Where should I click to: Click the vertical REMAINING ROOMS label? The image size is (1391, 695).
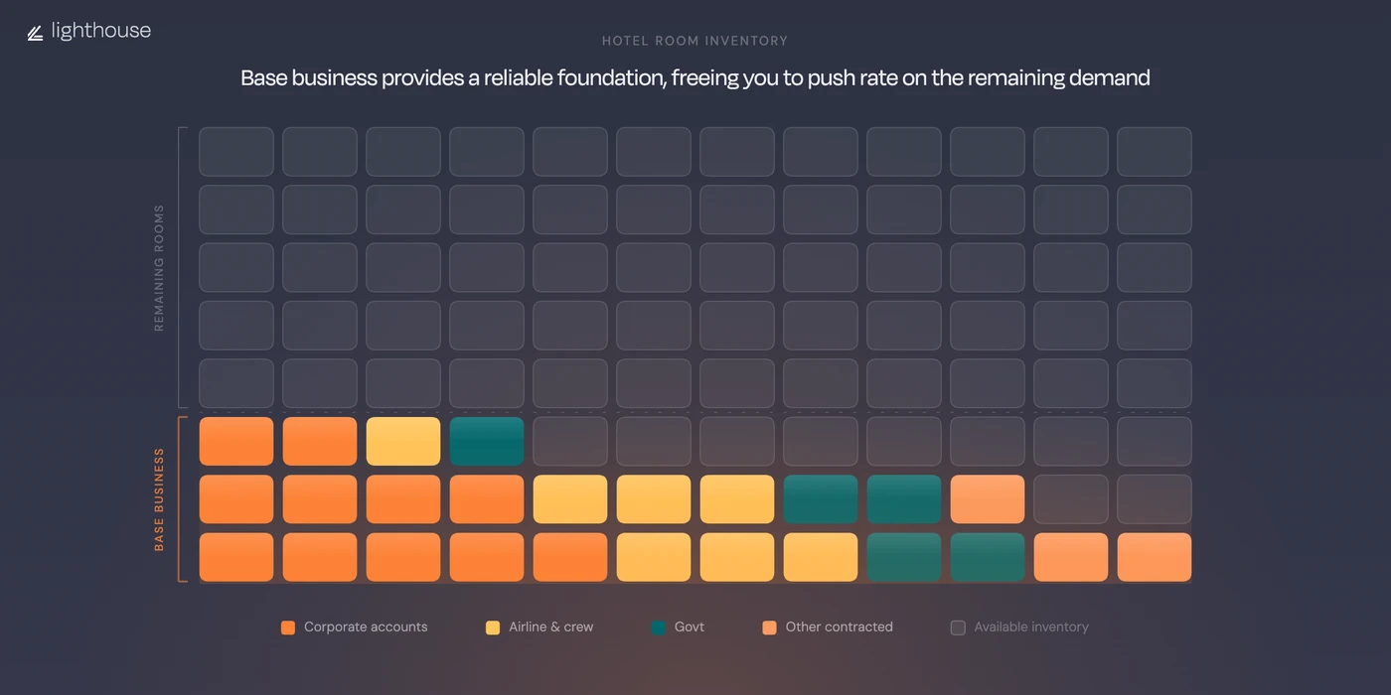pyautogui.click(x=159, y=268)
